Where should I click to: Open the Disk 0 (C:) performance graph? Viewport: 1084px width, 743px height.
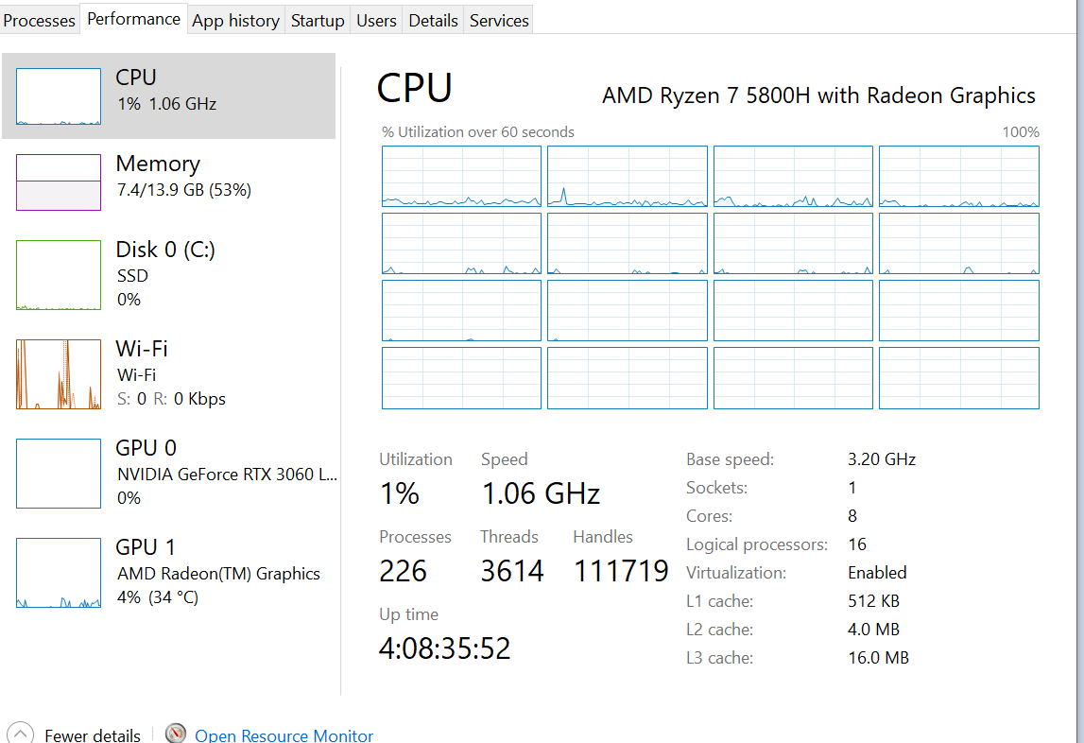pos(59,275)
